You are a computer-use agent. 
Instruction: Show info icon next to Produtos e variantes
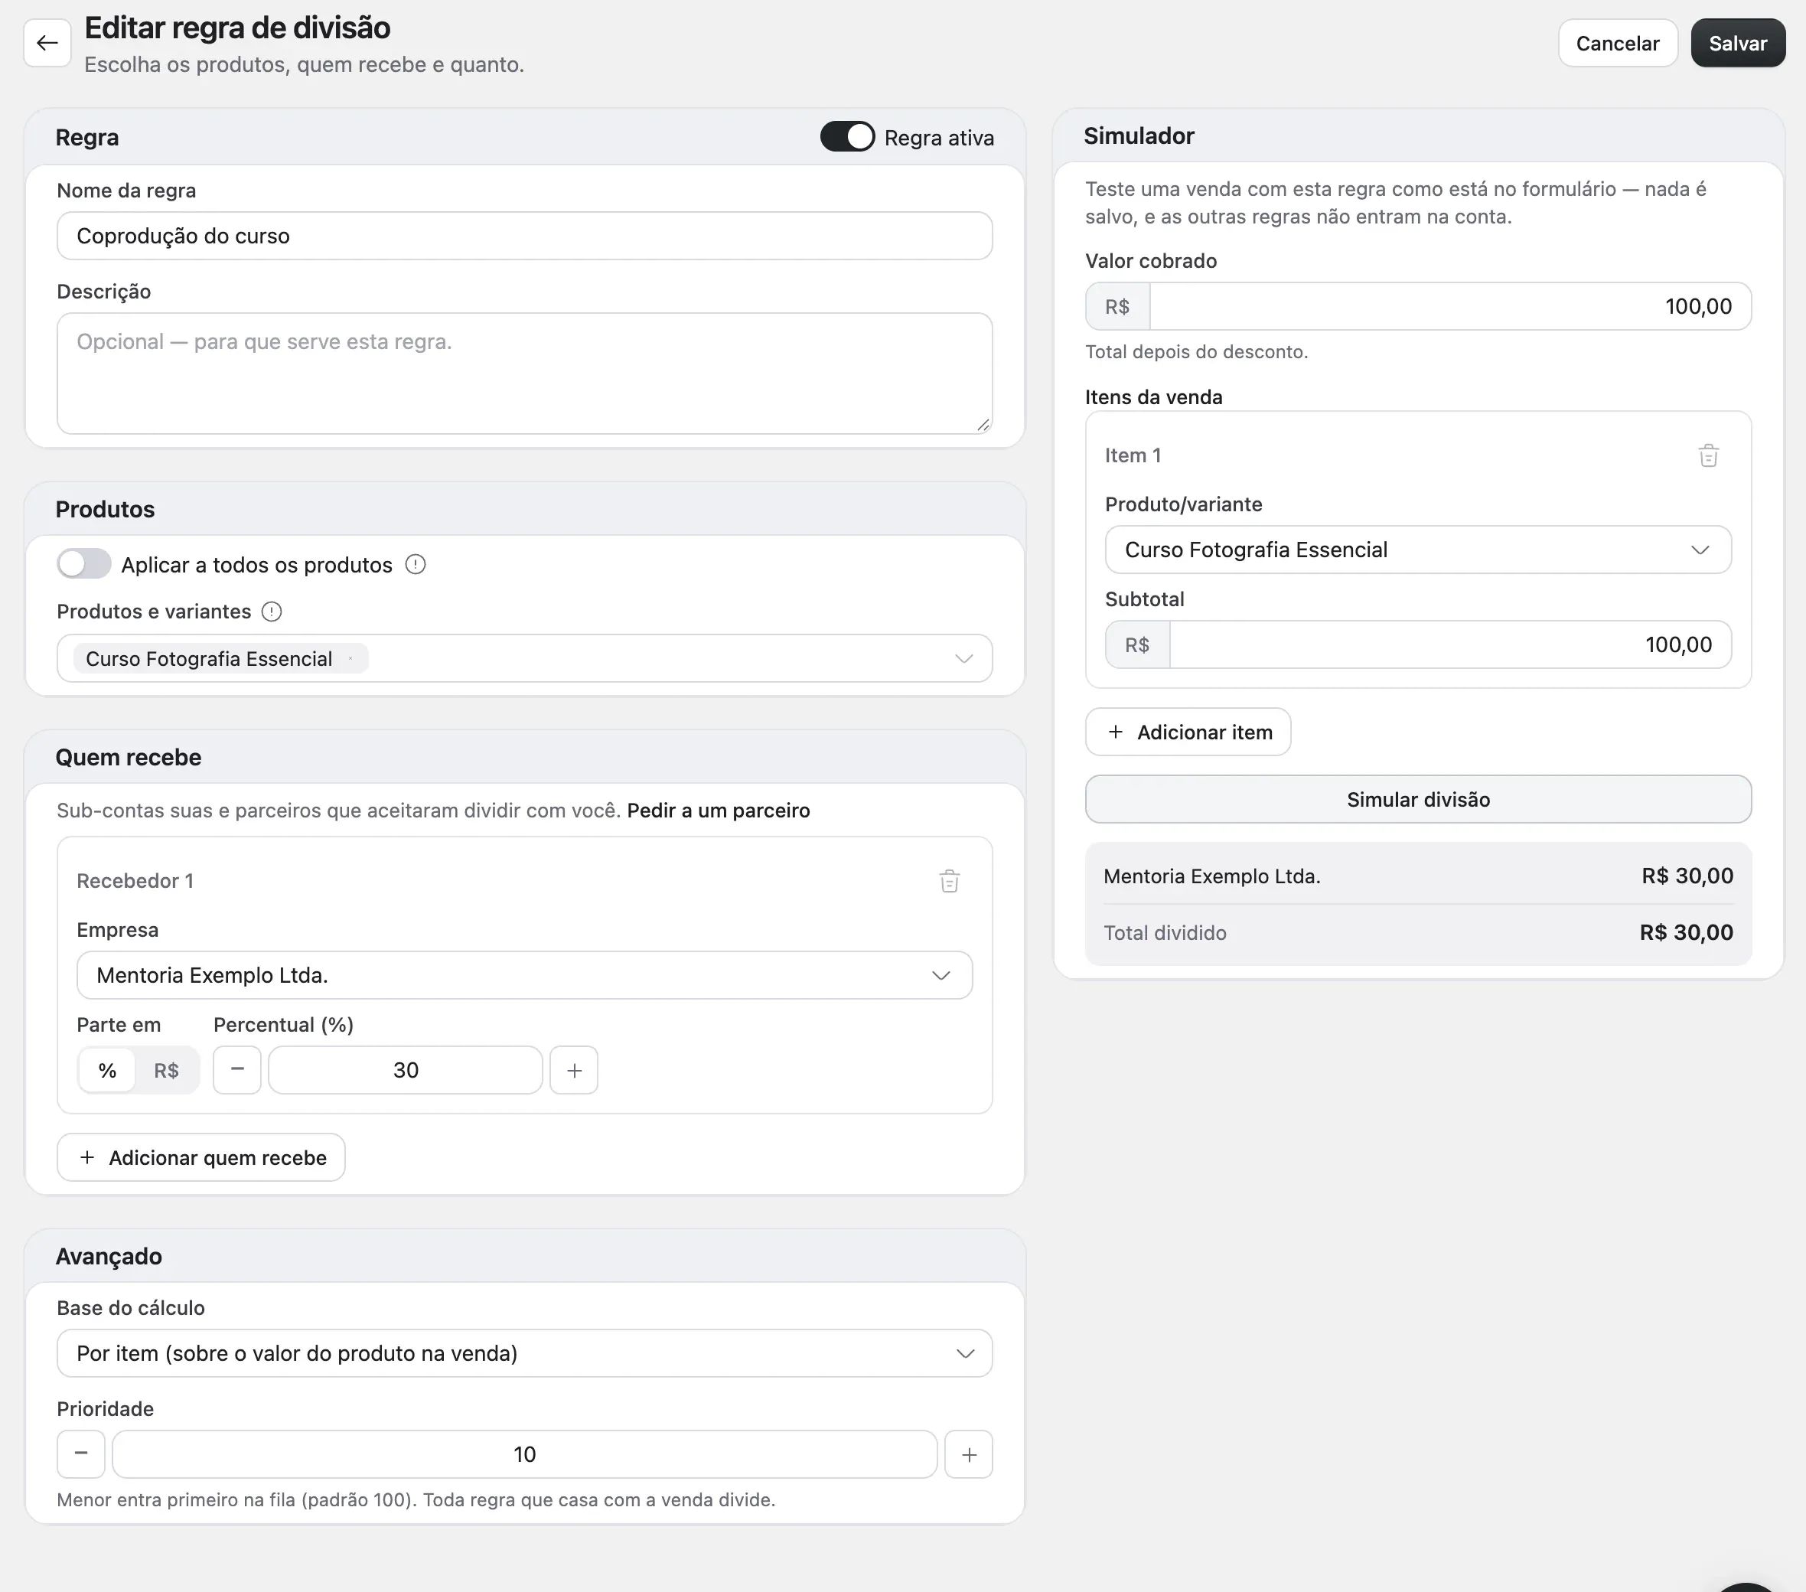[272, 612]
